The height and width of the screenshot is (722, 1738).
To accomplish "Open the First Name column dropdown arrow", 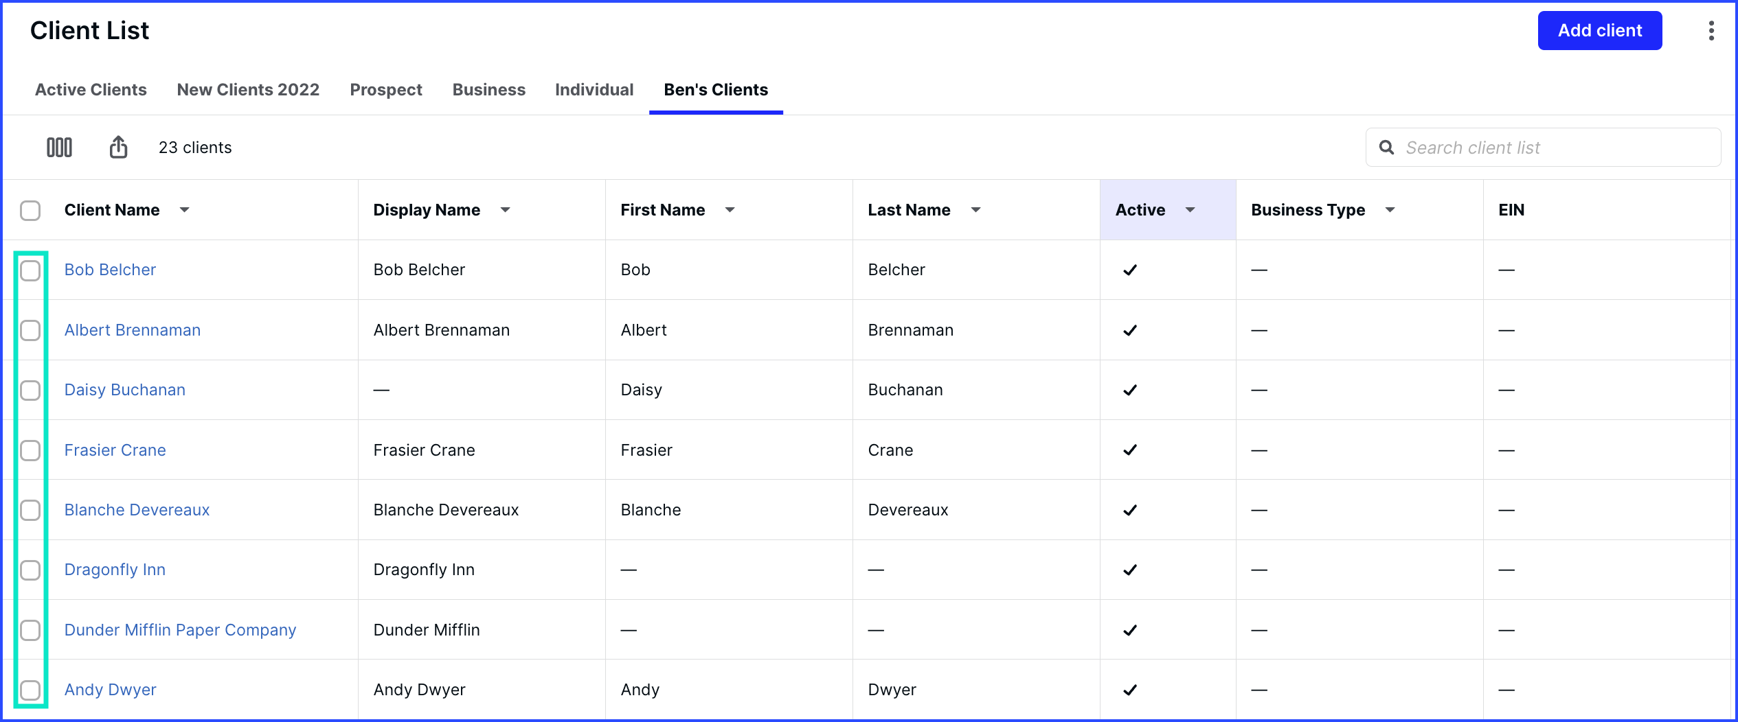I will pos(730,210).
